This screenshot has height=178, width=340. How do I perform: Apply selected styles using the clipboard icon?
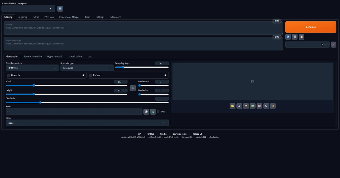coord(301,37)
